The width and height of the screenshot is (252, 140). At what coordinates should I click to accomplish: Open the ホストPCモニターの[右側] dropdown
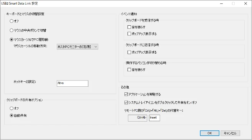[x=78, y=47]
